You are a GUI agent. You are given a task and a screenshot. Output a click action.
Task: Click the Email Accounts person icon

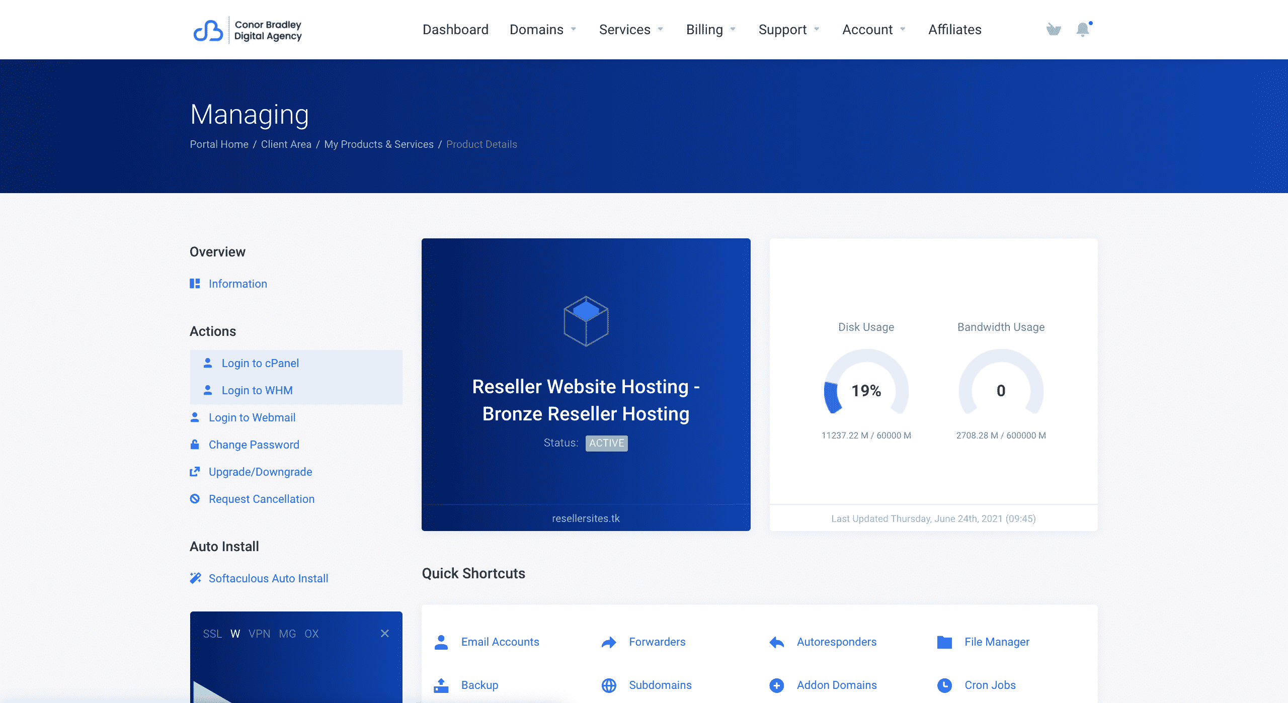pyautogui.click(x=441, y=642)
